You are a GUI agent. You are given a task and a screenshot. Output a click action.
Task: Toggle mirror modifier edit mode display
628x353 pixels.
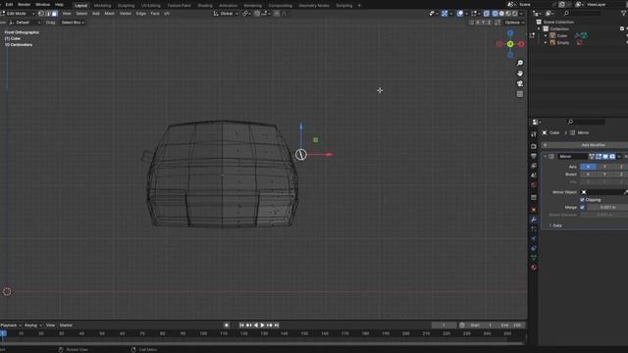point(599,157)
